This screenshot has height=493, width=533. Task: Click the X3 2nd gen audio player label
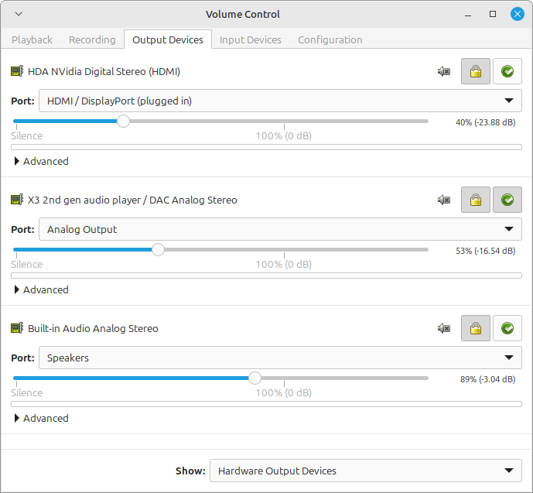(132, 200)
